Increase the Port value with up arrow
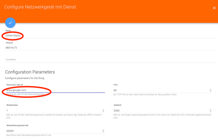This screenshot has width=218, height=139. coord(210,89)
